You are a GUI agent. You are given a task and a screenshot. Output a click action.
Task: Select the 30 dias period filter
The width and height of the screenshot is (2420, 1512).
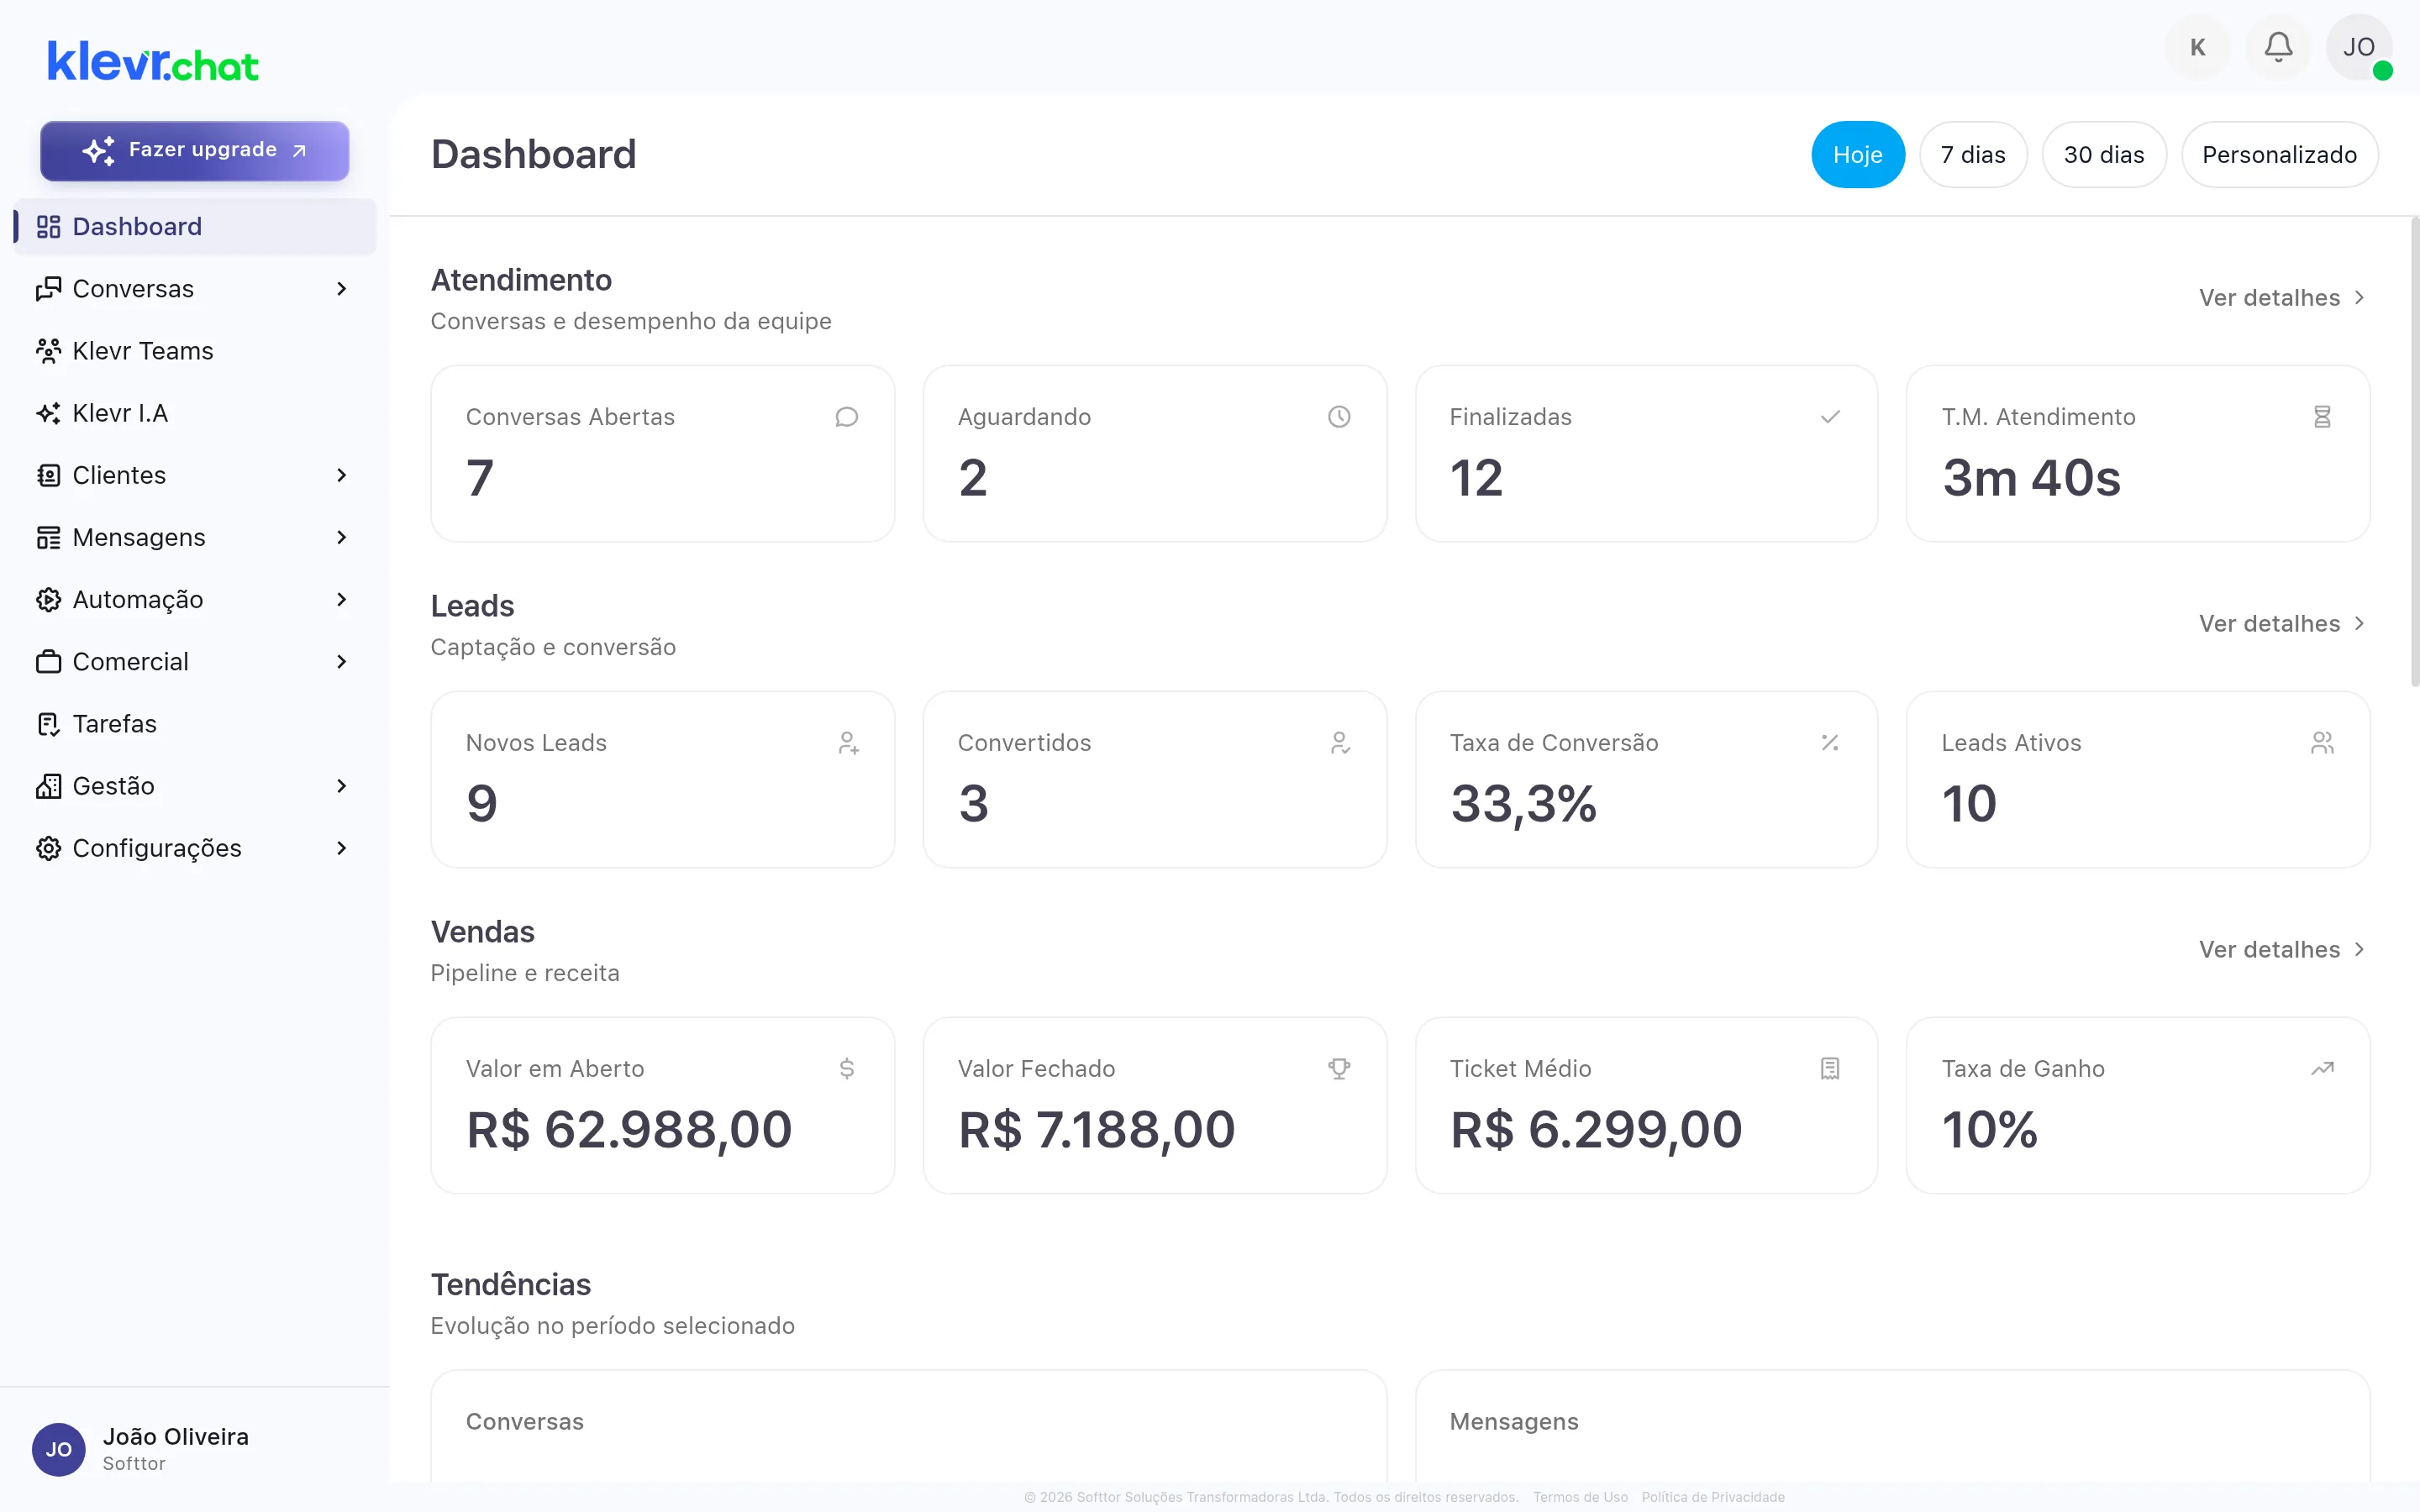click(2103, 155)
